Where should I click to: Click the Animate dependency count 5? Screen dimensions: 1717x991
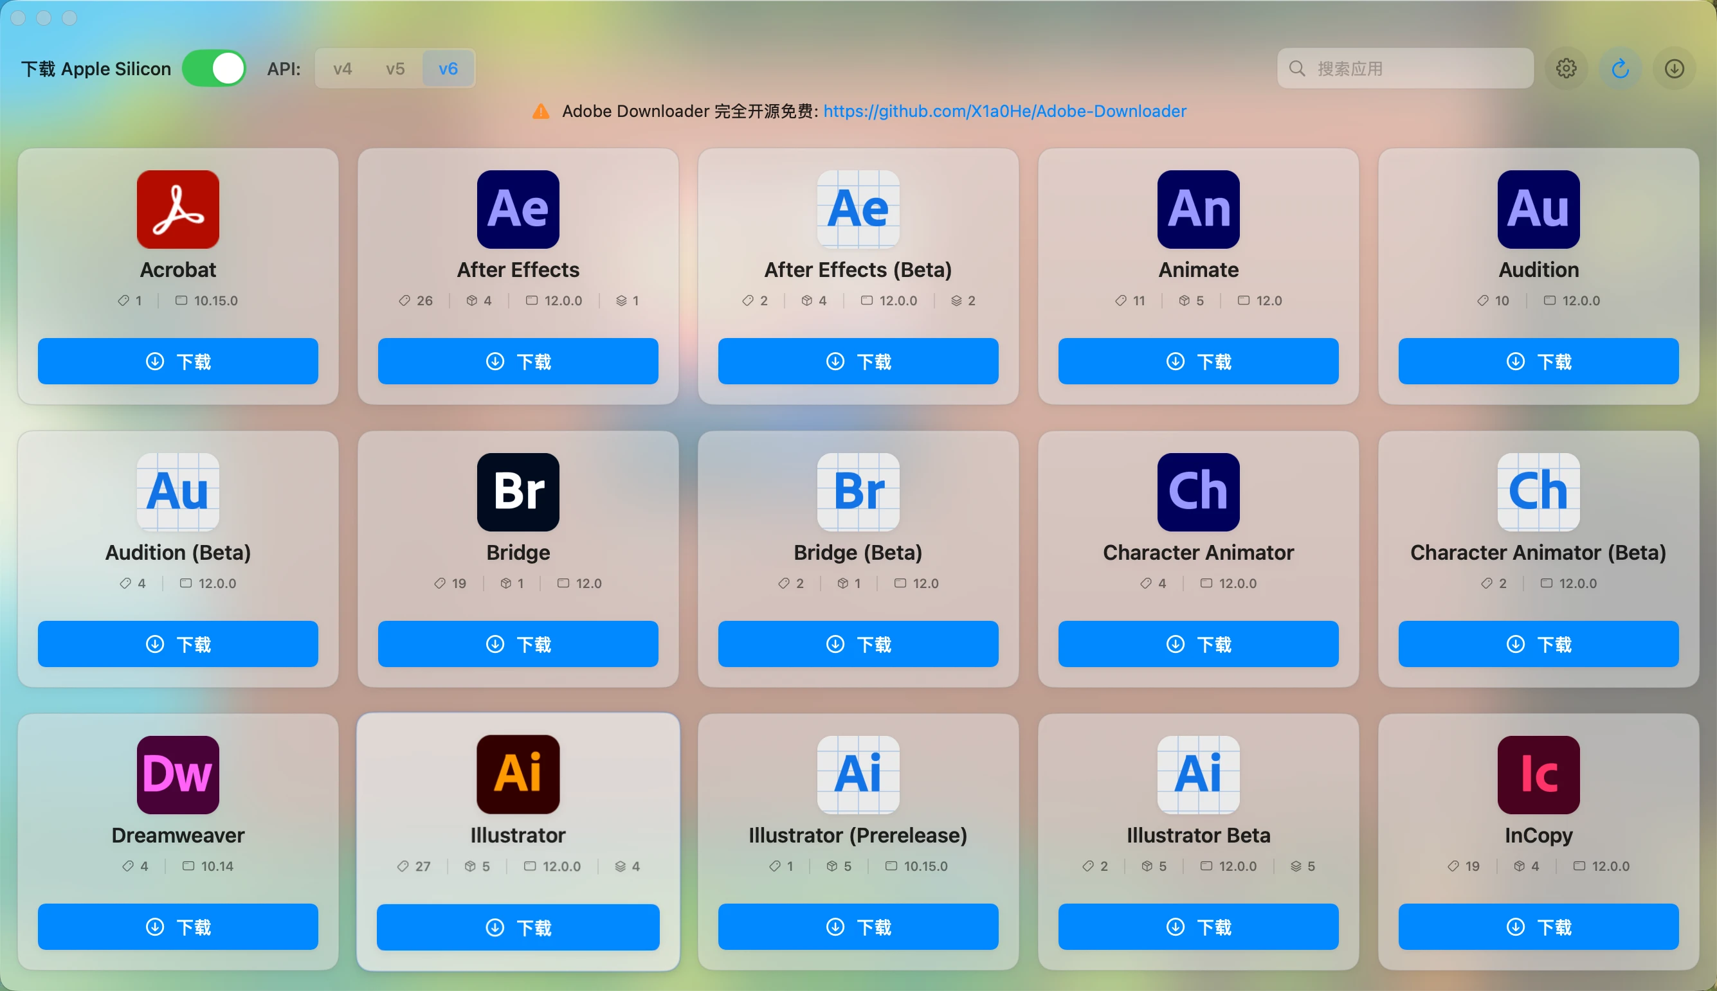pos(1191,300)
